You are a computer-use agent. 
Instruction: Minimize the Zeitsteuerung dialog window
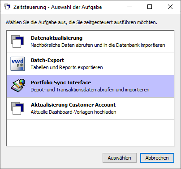click(129, 7)
